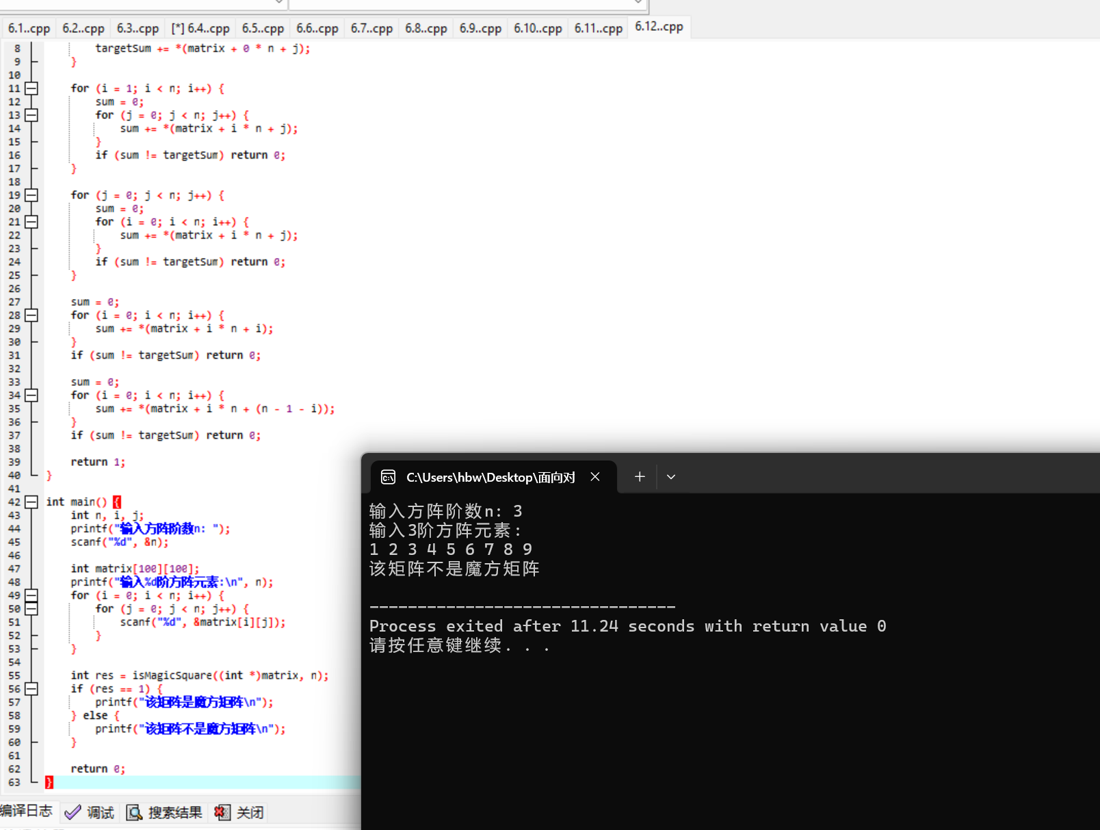Click the 'targetSum += *(matrix + 0 * n + j);' line
The height and width of the screenshot is (830, 1100).
(x=202, y=49)
